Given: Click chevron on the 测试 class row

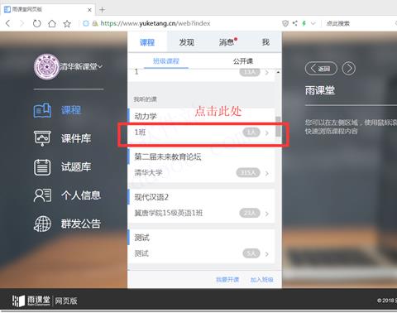Looking at the screenshot, I should 267,254.
